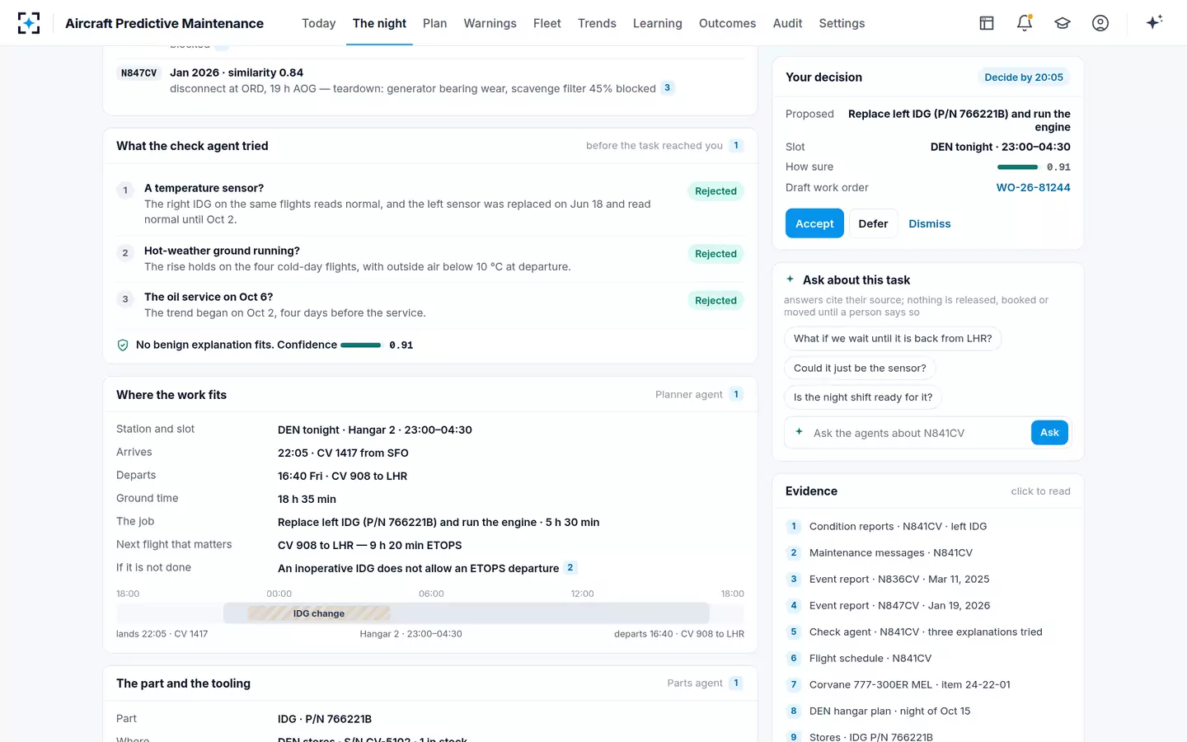Switch to the Plan tab
Screen dimensions: 1187x742
coord(434,23)
